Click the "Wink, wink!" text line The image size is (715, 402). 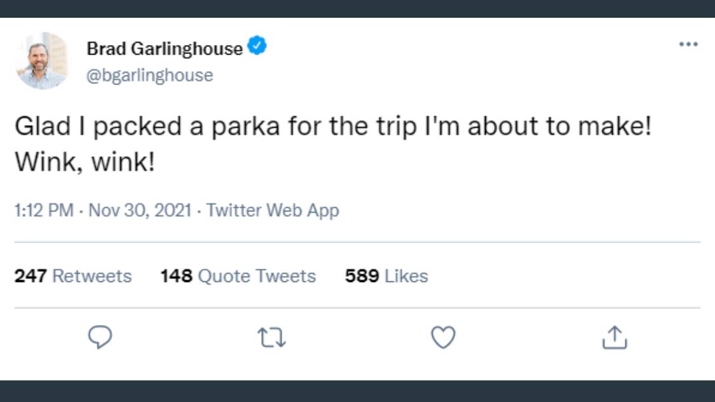pyautogui.click(x=85, y=163)
